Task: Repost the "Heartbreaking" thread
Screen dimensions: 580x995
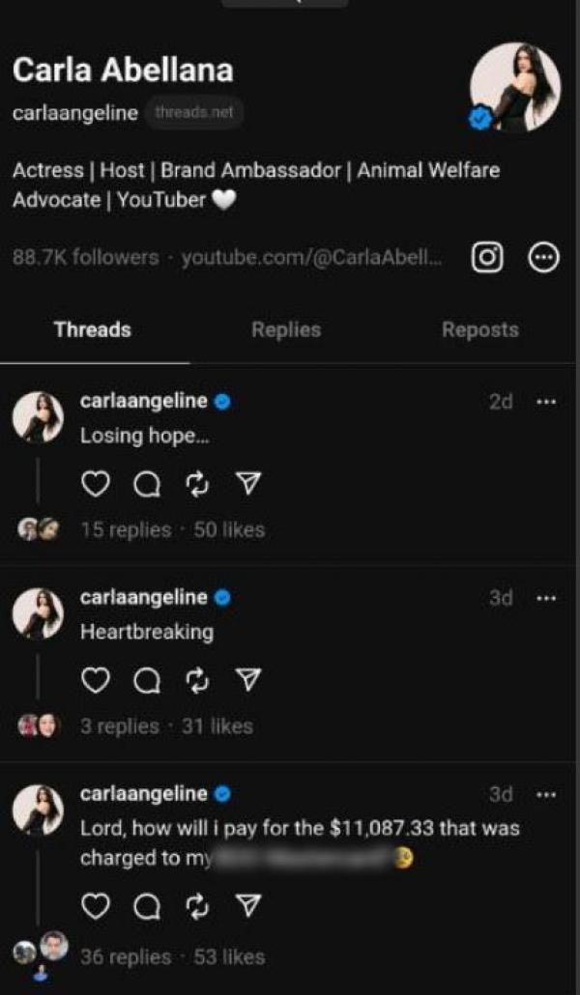Action: [x=197, y=680]
